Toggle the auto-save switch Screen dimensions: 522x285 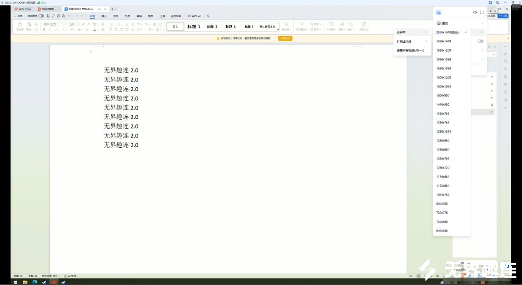pyautogui.click(x=41, y=16)
